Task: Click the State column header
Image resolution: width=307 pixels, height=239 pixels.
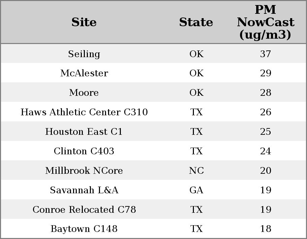Action: [196, 22]
